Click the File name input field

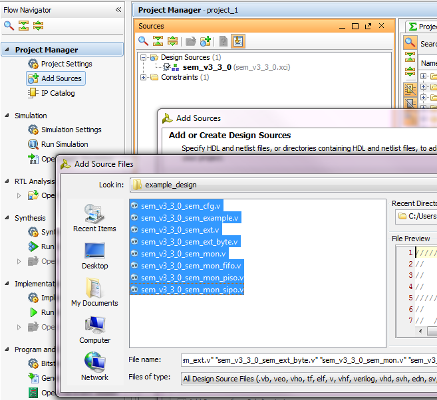[x=306, y=359]
